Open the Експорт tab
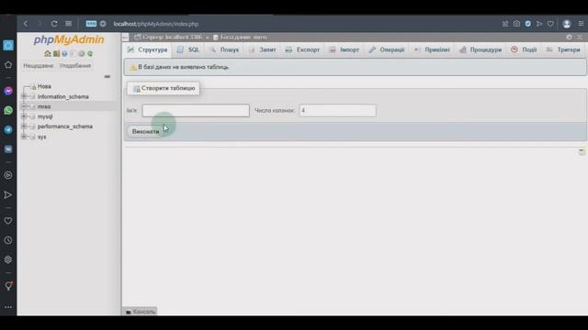 [302, 49]
